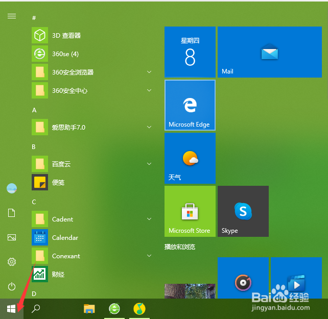Screen dimensions: 328x319
Task: Open Settings gear in the sidebar
Action: click(x=12, y=262)
